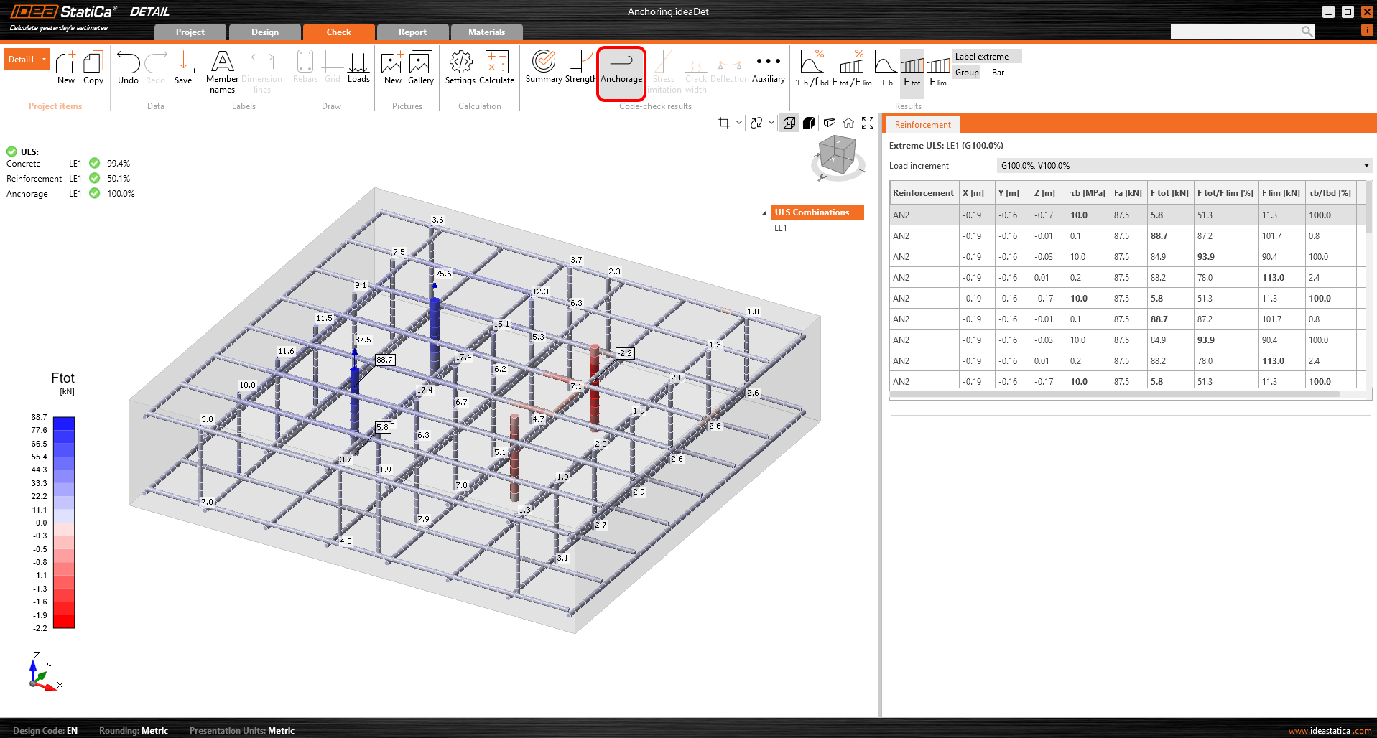Viewport: 1377px width, 738px height.
Task: Switch the result display to Bar mode
Action: (x=998, y=73)
